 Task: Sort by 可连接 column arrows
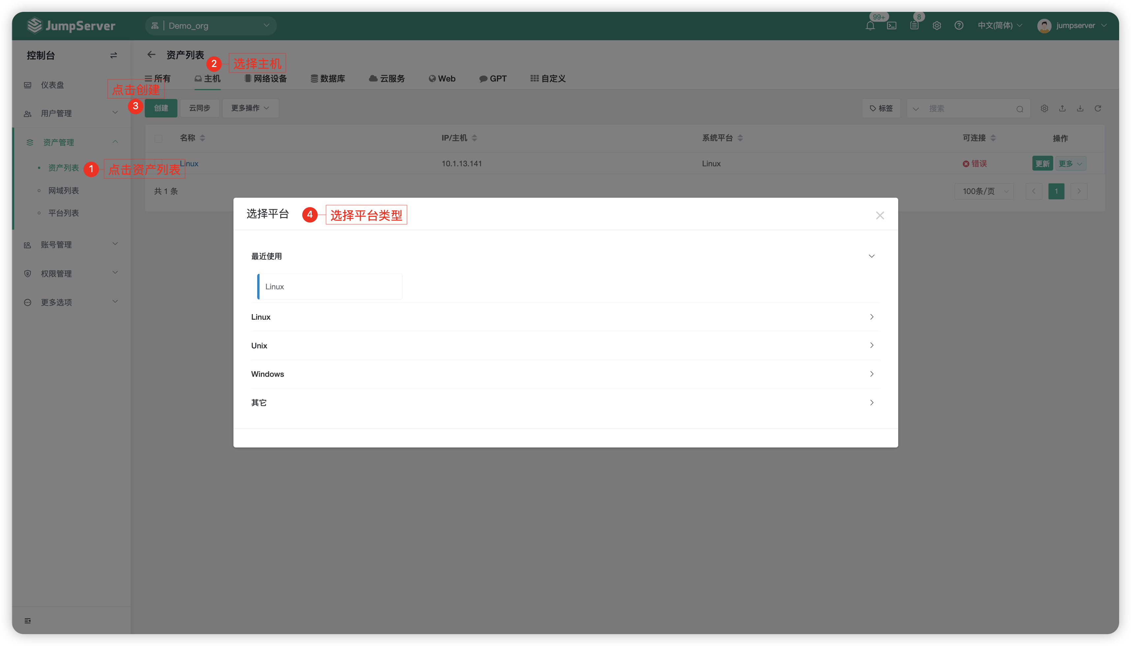(x=993, y=138)
